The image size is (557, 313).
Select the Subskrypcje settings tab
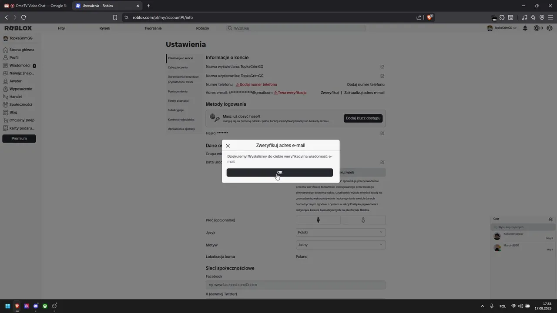point(176,110)
